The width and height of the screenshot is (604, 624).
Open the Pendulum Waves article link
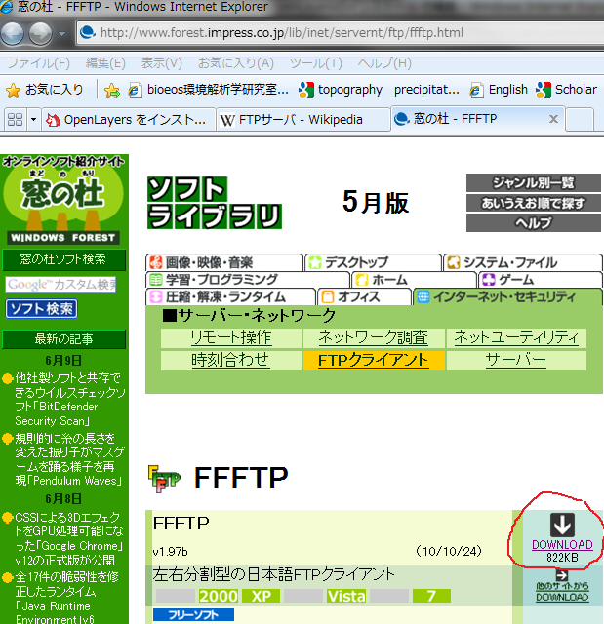pyautogui.click(x=69, y=459)
